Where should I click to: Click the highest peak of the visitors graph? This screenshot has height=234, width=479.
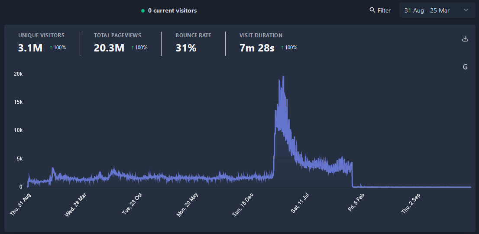click(284, 76)
